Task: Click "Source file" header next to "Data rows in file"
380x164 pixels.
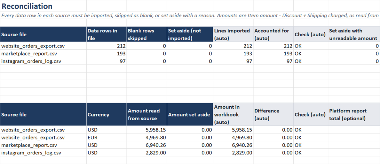Action: pos(44,34)
